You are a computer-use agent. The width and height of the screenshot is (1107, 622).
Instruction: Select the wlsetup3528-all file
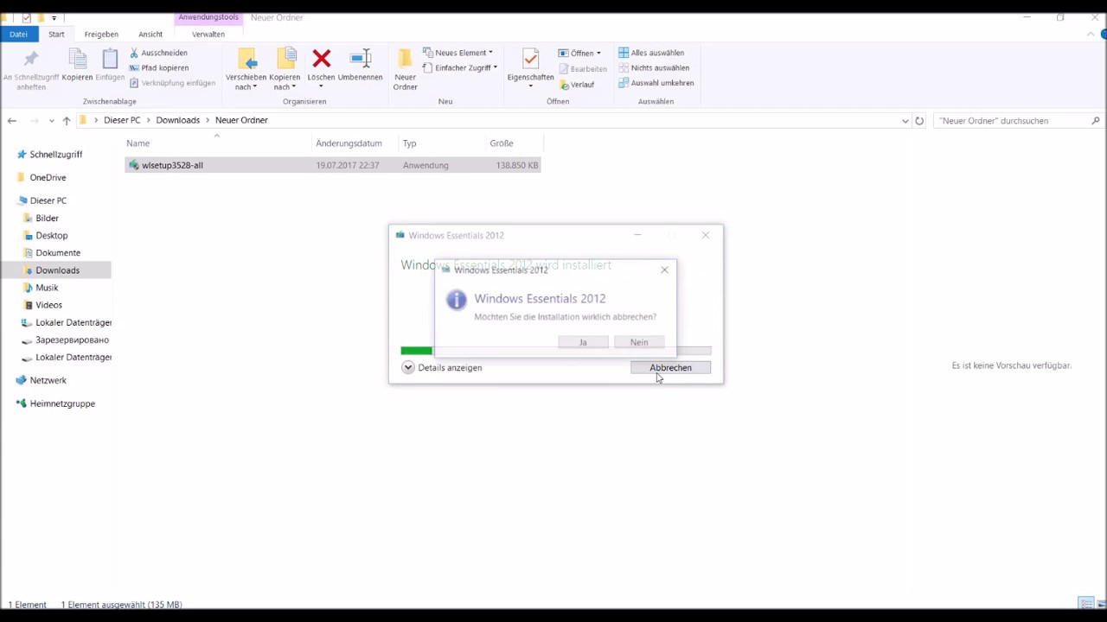pyautogui.click(x=333, y=165)
